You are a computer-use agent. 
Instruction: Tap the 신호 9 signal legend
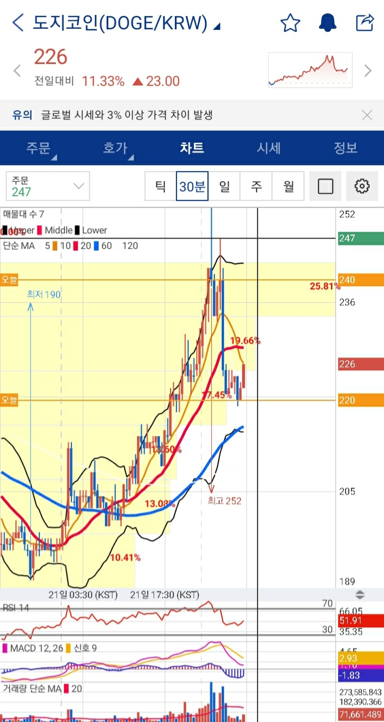click(x=85, y=648)
